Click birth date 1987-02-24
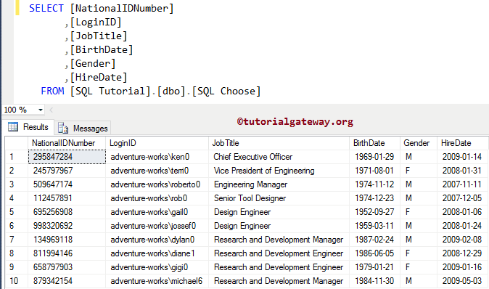 click(374, 240)
